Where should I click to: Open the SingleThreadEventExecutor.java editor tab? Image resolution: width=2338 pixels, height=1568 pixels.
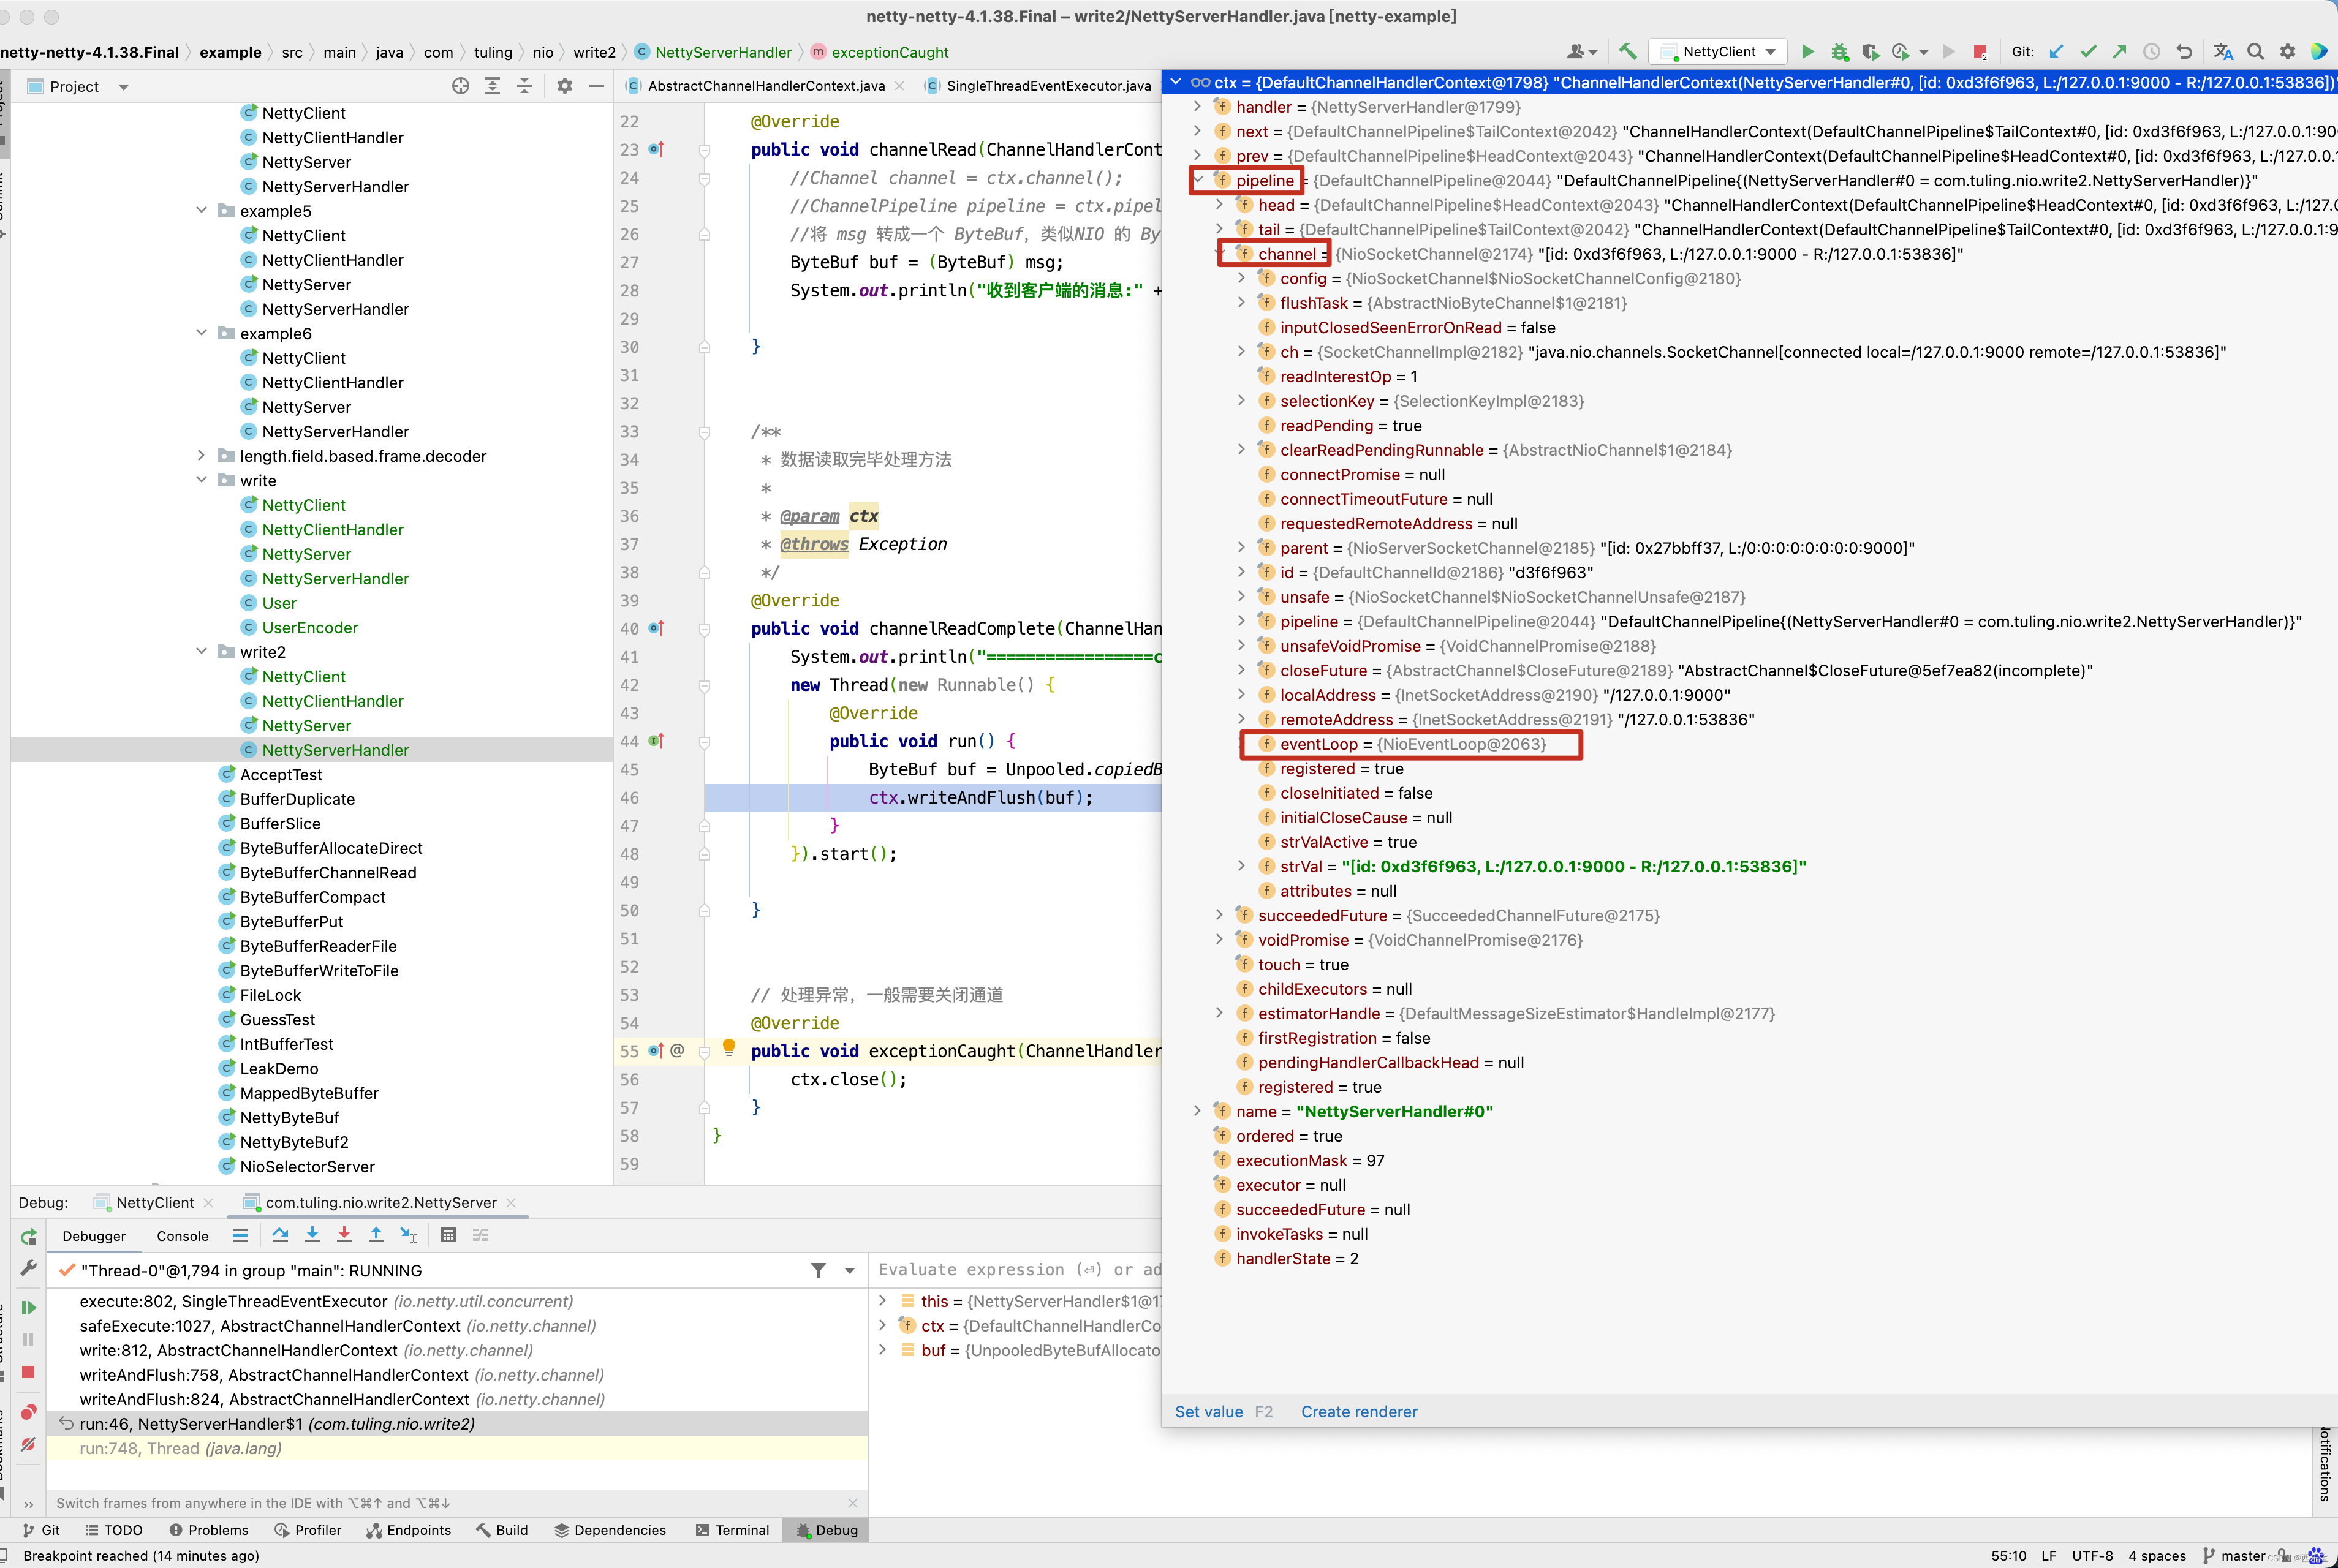1047,86
